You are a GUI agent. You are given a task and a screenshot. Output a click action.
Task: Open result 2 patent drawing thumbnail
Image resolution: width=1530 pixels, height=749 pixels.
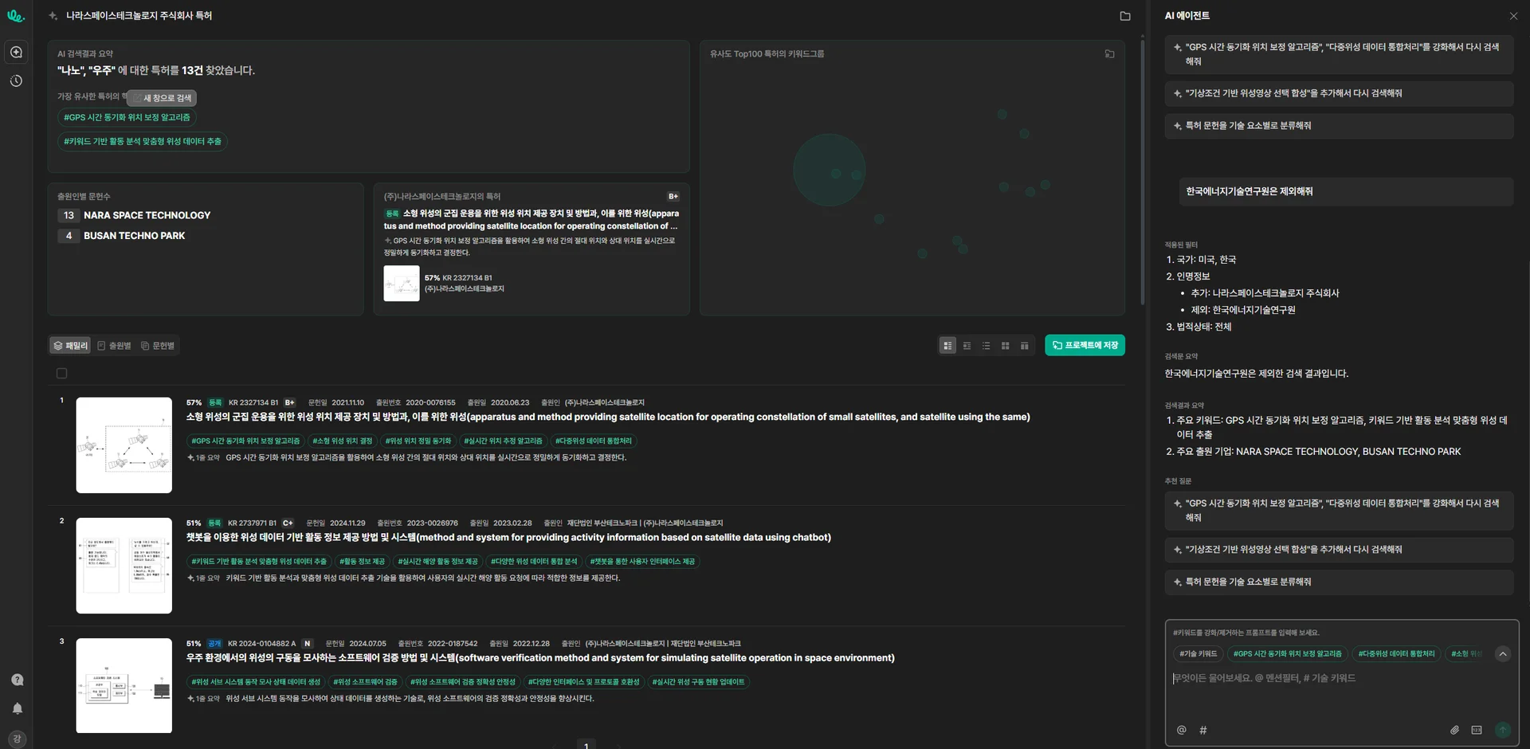coord(124,566)
